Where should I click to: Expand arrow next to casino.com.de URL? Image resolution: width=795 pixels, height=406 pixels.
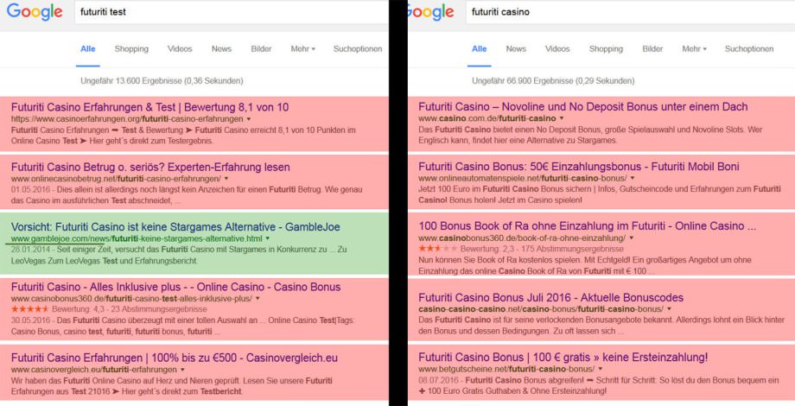click(562, 118)
